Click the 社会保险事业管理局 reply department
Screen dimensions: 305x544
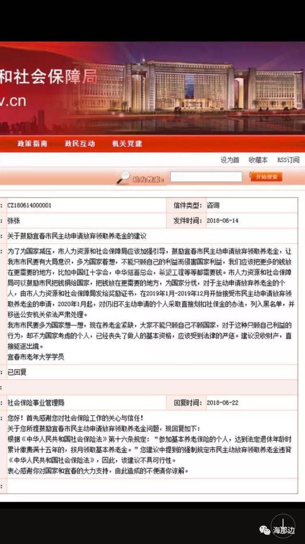(36, 402)
